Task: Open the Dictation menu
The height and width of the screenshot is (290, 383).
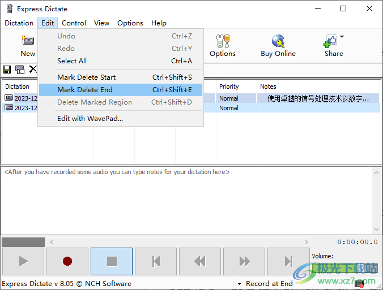Action: coord(19,23)
